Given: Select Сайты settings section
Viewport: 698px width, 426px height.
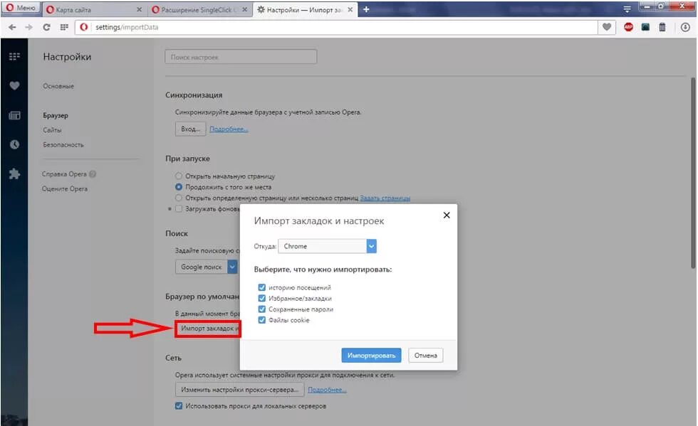Looking at the screenshot, I should (52, 130).
